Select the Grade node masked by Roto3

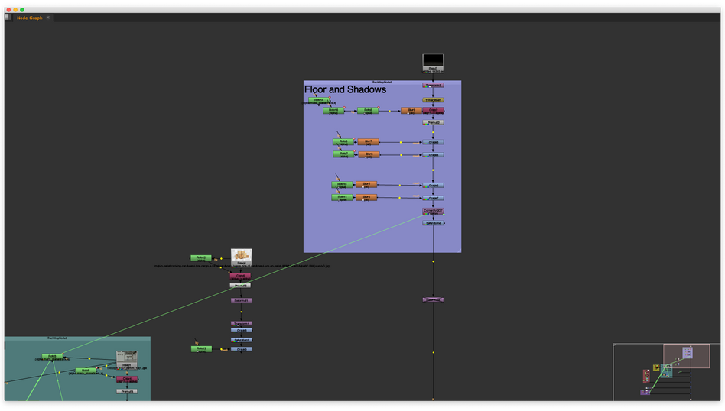tap(242, 350)
